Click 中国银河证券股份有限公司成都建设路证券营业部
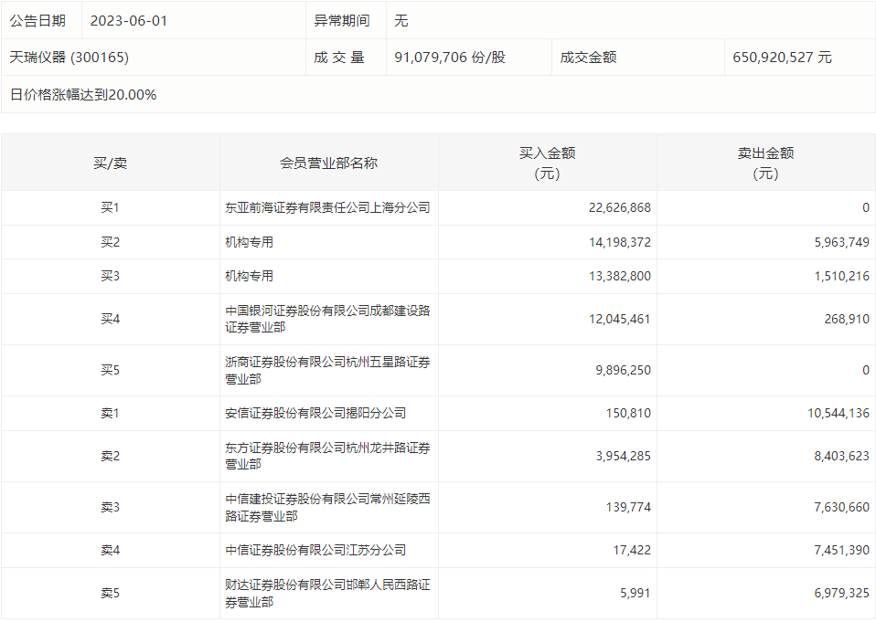Image resolution: width=876 pixels, height=622 pixels. click(x=327, y=319)
